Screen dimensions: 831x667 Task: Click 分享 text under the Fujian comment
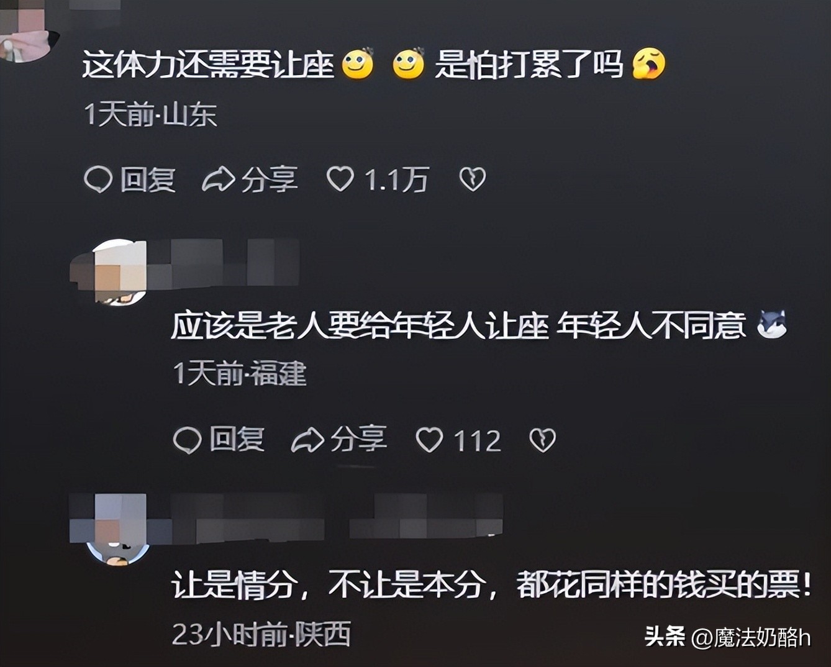(358, 440)
